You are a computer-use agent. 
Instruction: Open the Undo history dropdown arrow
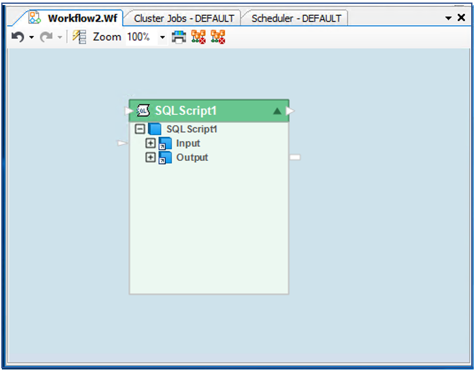click(x=32, y=38)
